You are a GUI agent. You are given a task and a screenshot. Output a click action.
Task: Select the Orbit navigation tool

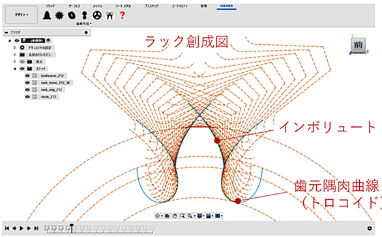[158, 216]
